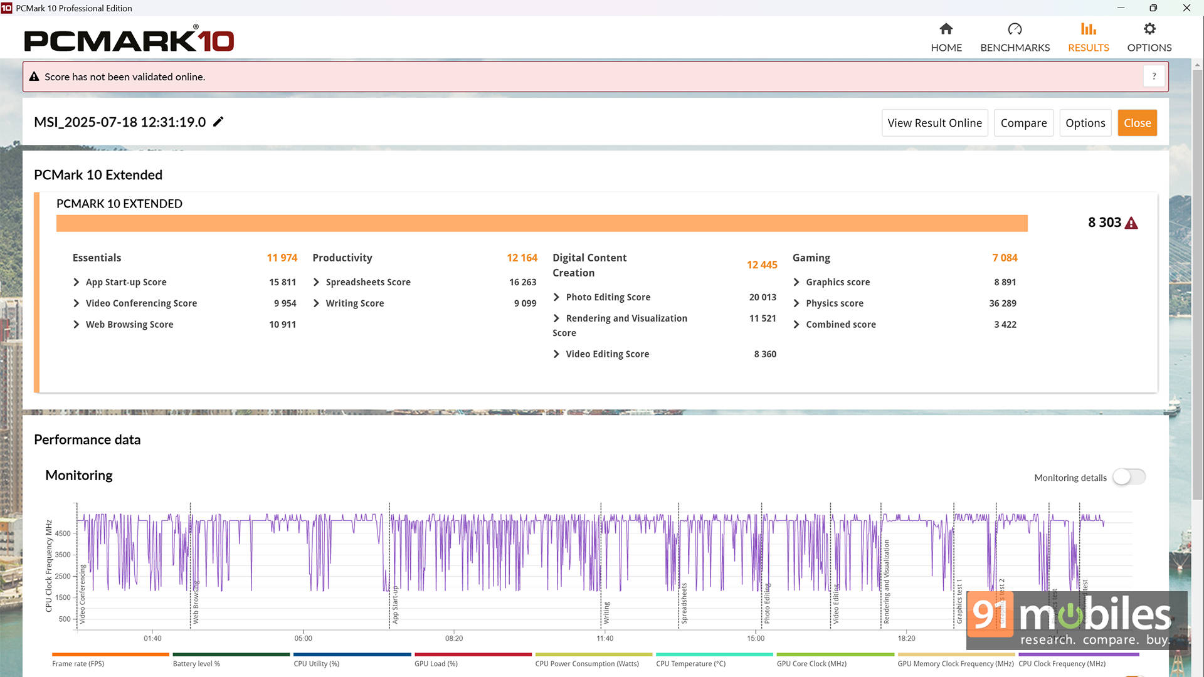Select GPU Memory Clock Frequency legend swatch
The width and height of the screenshot is (1204, 677).
coord(956,654)
